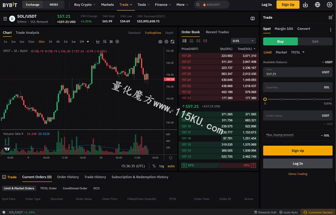
Task: Switch chart to Depth view
Action: [x=169, y=32]
